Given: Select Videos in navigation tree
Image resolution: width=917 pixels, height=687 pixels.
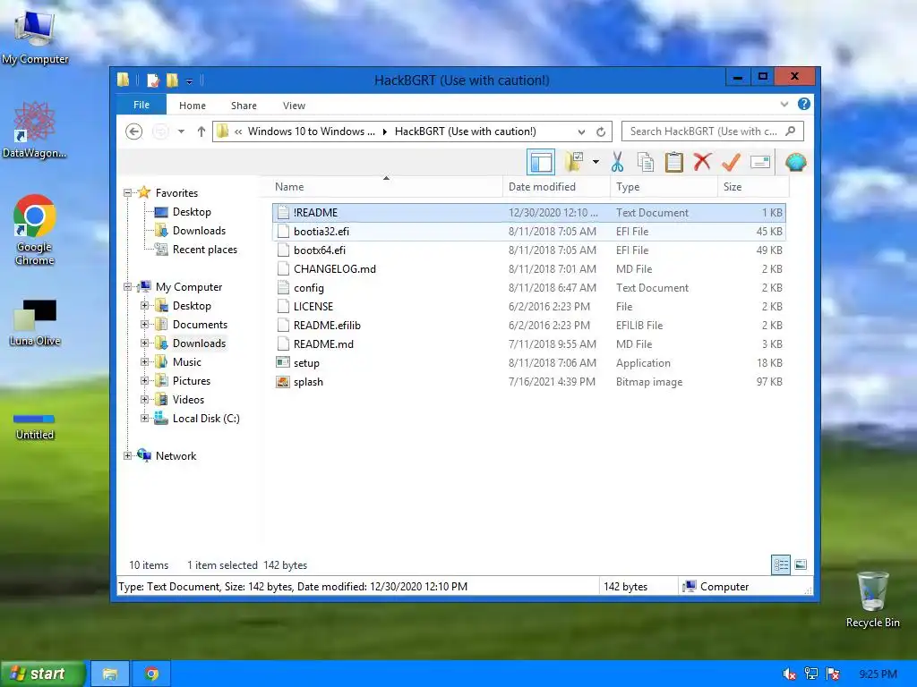Looking at the screenshot, I should click(x=188, y=400).
